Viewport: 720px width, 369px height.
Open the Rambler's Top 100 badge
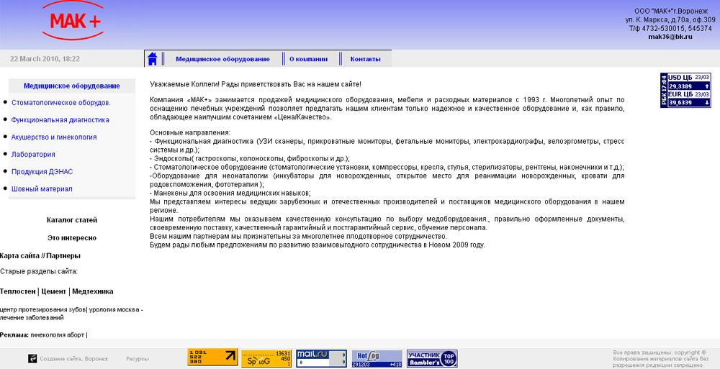[432, 358]
